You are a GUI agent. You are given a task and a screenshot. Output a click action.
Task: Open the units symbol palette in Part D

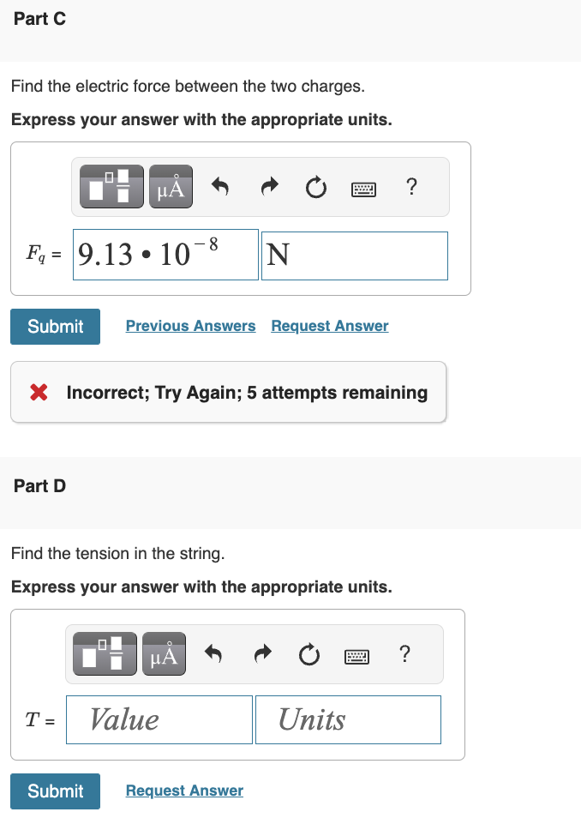[164, 653]
